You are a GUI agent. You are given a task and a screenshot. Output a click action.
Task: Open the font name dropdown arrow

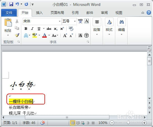point(60,21)
